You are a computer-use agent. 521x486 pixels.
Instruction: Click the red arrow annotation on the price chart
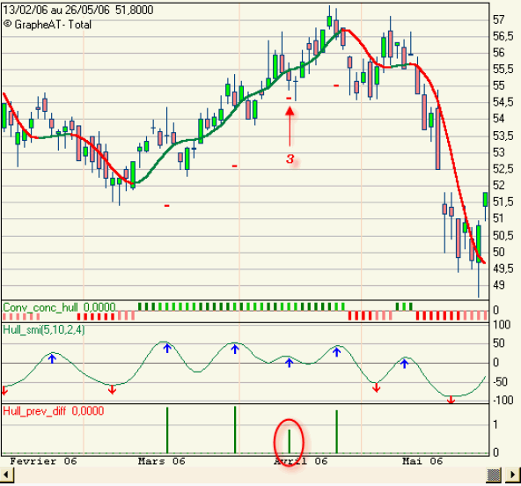[290, 126]
